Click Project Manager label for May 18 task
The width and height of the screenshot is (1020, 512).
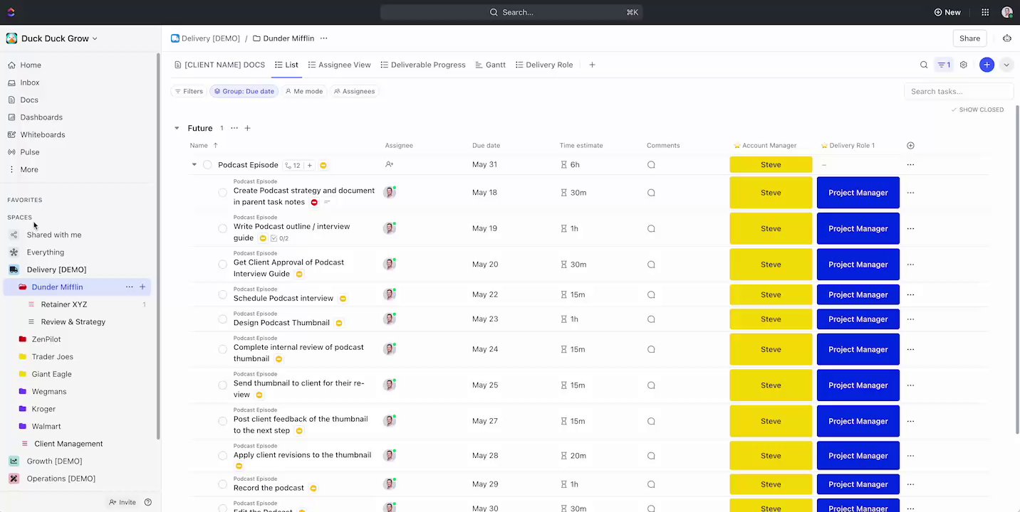pyautogui.click(x=858, y=193)
